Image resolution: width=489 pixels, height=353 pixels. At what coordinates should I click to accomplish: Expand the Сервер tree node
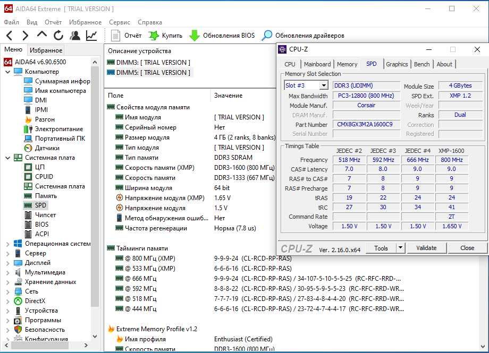pyautogui.click(x=8, y=254)
